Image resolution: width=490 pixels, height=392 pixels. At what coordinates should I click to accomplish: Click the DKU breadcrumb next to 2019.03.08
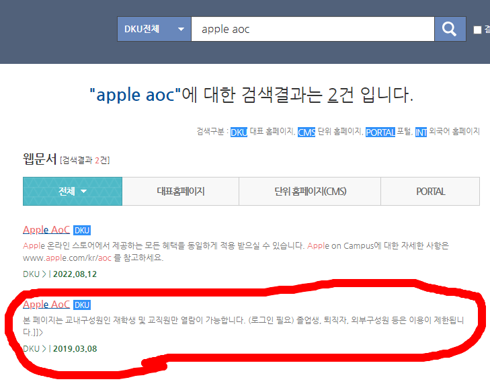point(31,348)
